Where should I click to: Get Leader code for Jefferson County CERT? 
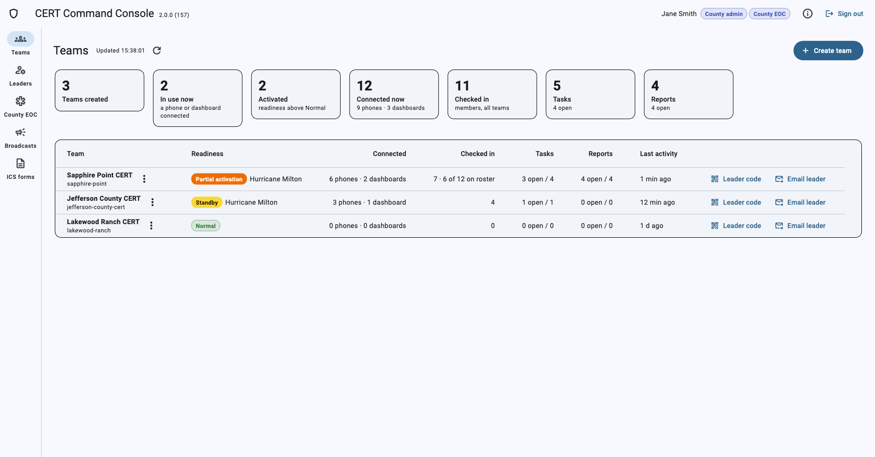coord(736,202)
